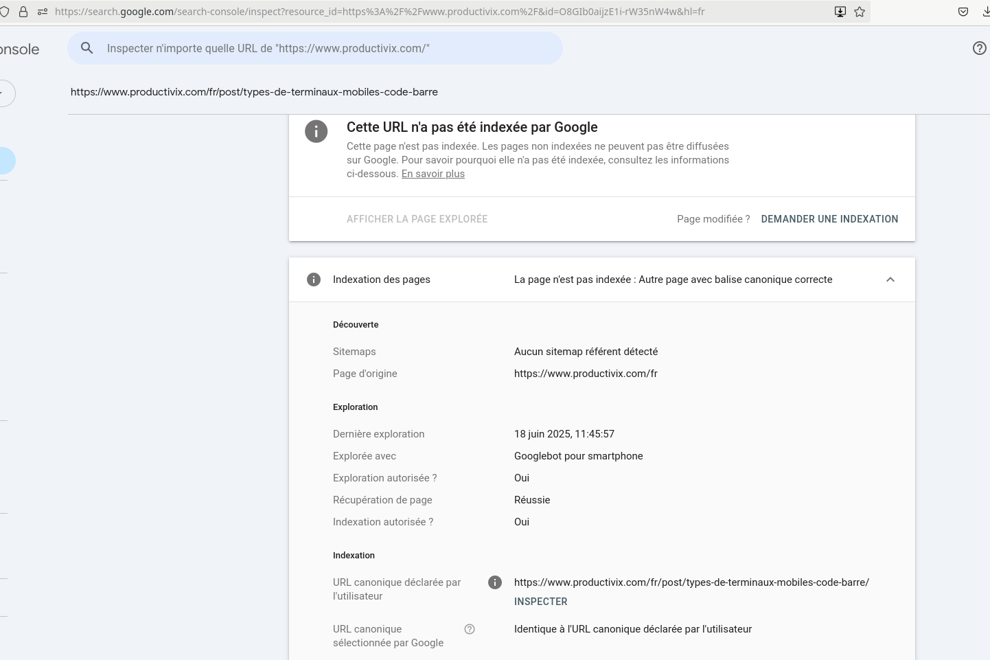
Task: Click the tracking protection shield icon
Action: coord(5,12)
